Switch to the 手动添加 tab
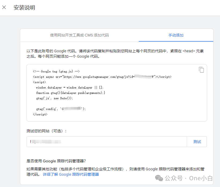The height and width of the screenshot is (187, 220). (x=176, y=35)
